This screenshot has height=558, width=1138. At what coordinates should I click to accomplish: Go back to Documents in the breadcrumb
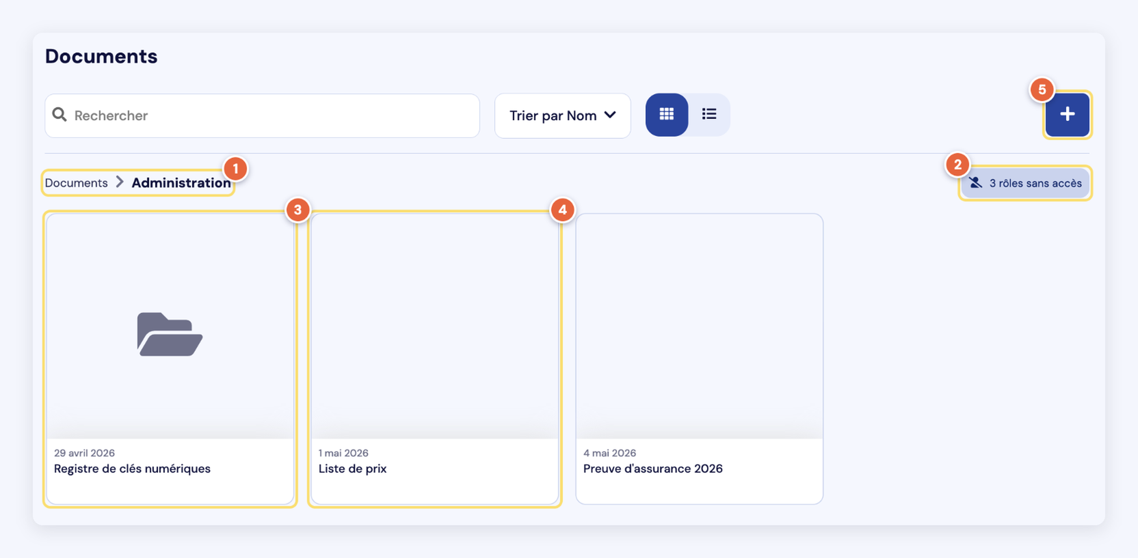(x=77, y=183)
